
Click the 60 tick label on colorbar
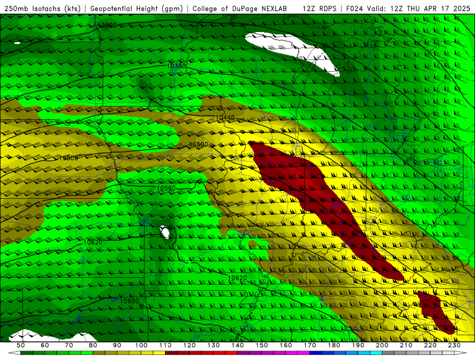pos(45,345)
